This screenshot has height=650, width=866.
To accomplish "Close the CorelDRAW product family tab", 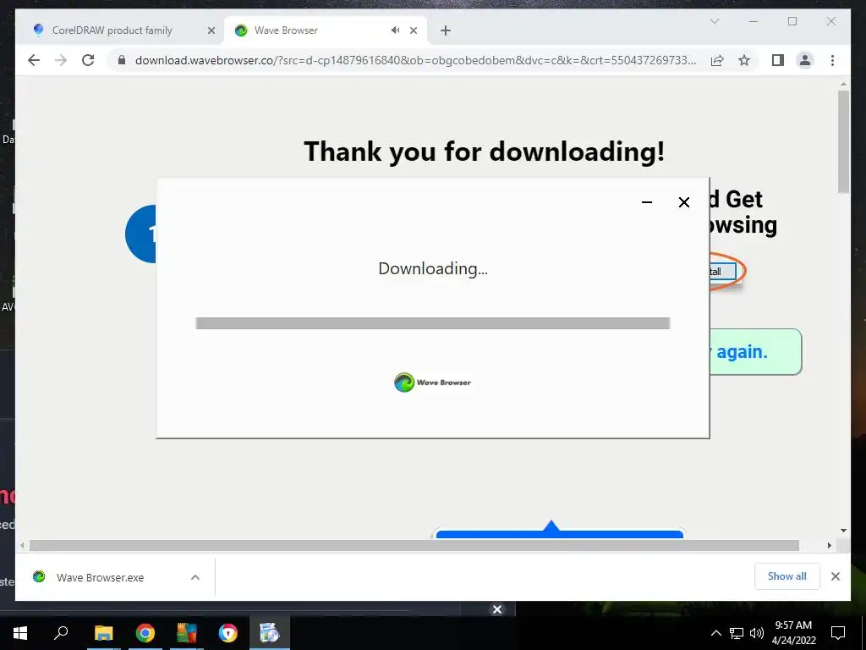I will [211, 31].
